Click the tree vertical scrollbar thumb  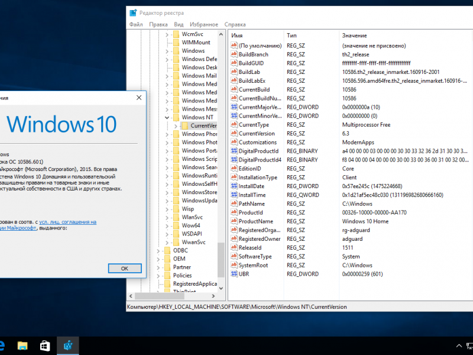pos(221,260)
